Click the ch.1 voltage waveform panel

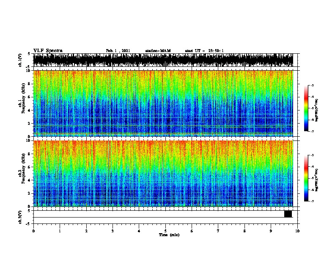(163, 60)
